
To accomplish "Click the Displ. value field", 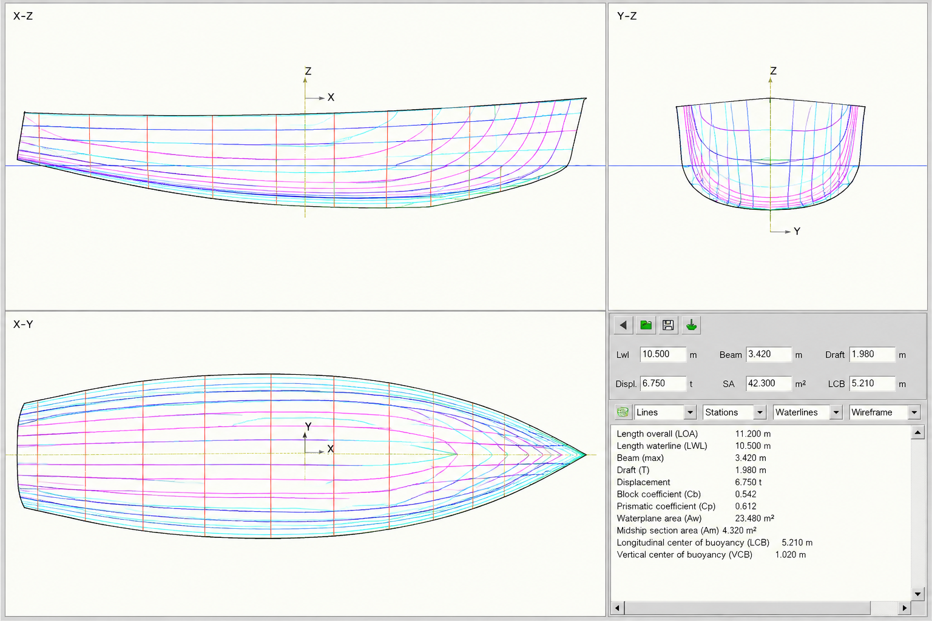I will [663, 383].
